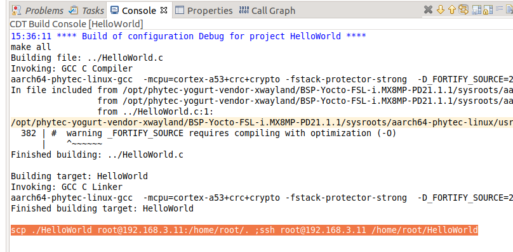Go to previous error with up arrow
Image resolution: width=513 pixels, height=252 pixels.
tap(452, 9)
